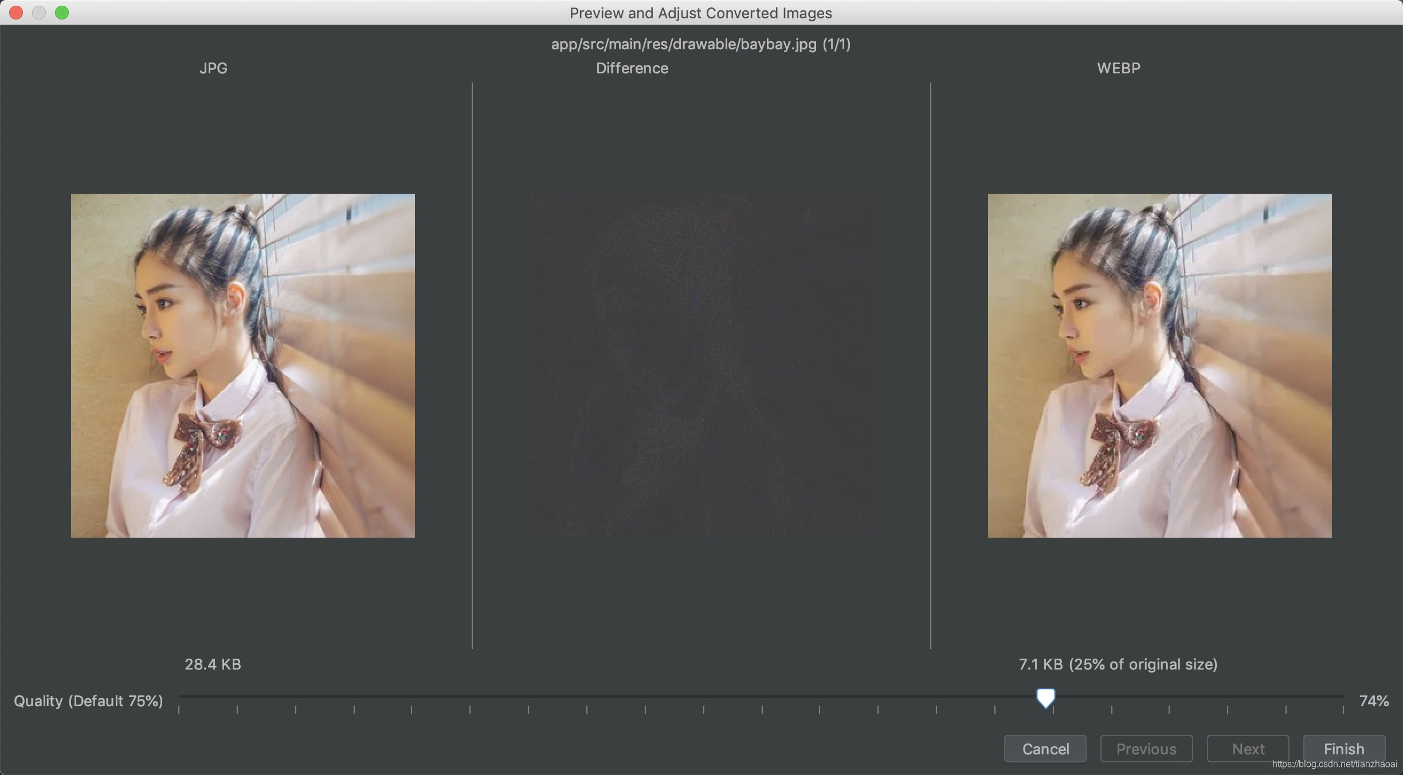Click the Quality (Default 75%) label
The height and width of the screenshot is (775, 1403).
pos(88,700)
